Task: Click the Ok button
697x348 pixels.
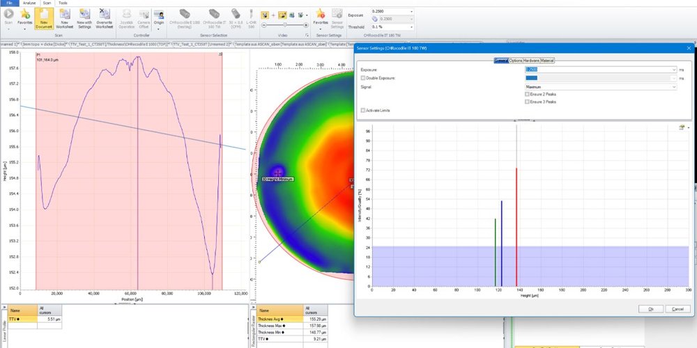Action: click(651, 309)
